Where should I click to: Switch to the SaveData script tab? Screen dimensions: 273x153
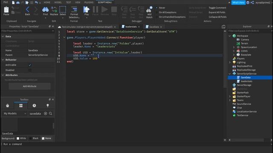(154, 27)
